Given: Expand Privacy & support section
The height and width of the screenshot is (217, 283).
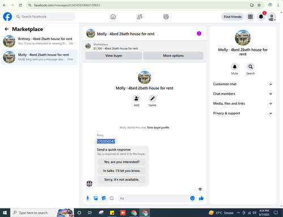Looking at the screenshot, I should pyautogui.click(x=243, y=113).
